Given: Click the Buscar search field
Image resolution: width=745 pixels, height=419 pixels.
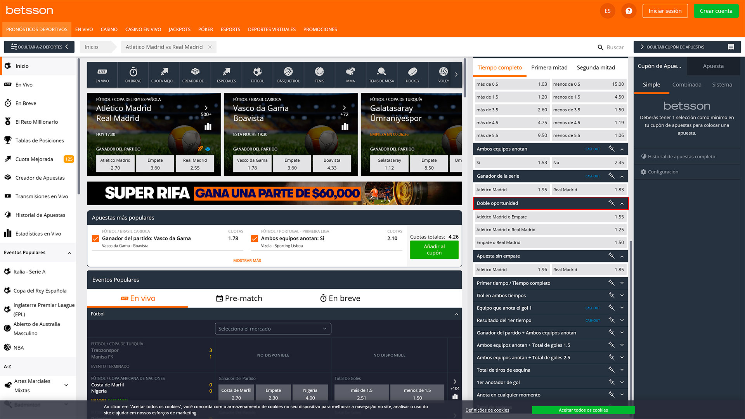Looking at the screenshot, I should click(x=615, y=47).
